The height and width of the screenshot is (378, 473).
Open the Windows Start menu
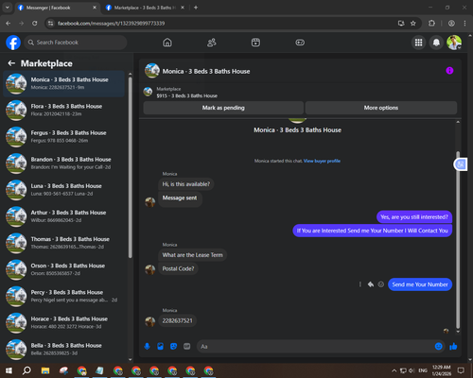[9, 370]
